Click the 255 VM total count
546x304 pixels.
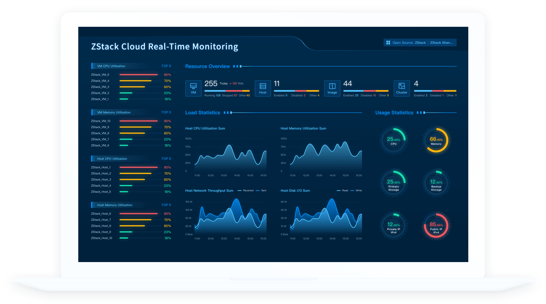(211, 84)
